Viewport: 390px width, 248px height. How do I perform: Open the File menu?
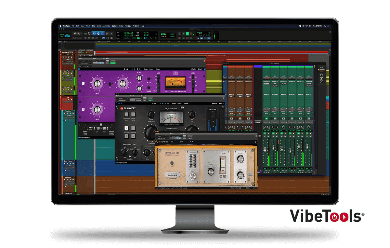(x=73, y=26)
